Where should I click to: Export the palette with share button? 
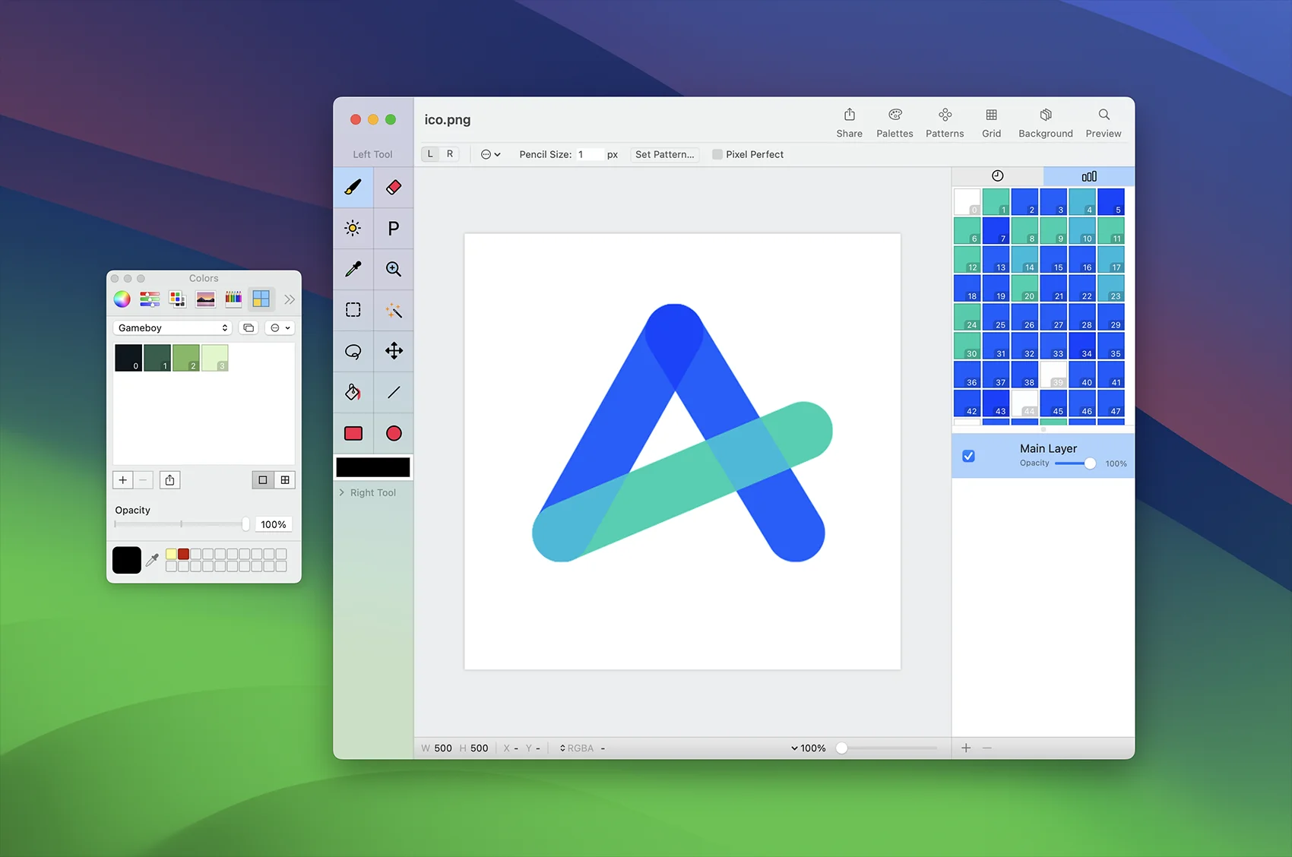[x=170, y=480]
